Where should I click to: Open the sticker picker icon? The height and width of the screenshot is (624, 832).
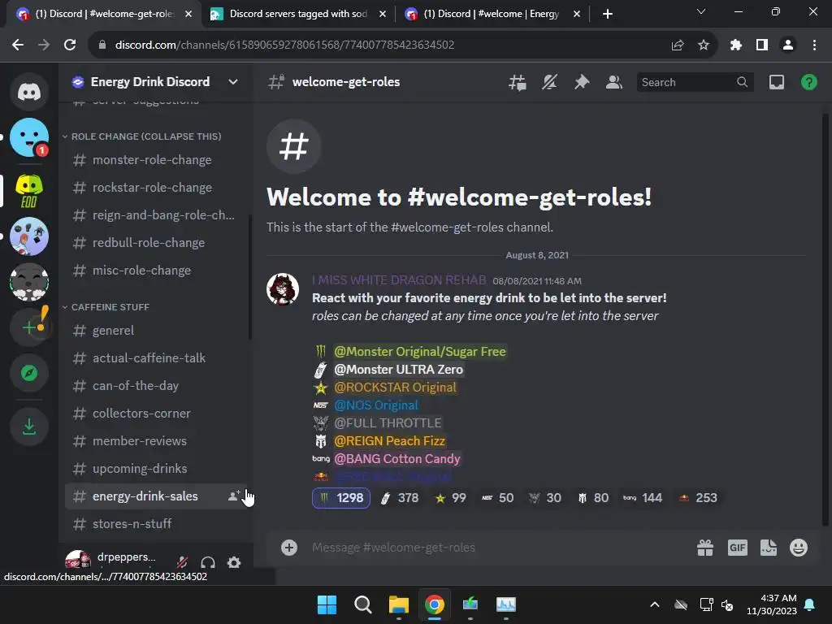[769, 548]
